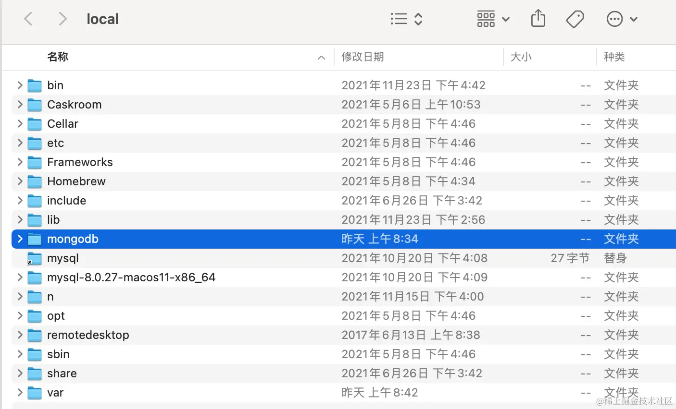Select the Homebrew folder icon
This screenshot has width=676, height=409.
(35, 181)
